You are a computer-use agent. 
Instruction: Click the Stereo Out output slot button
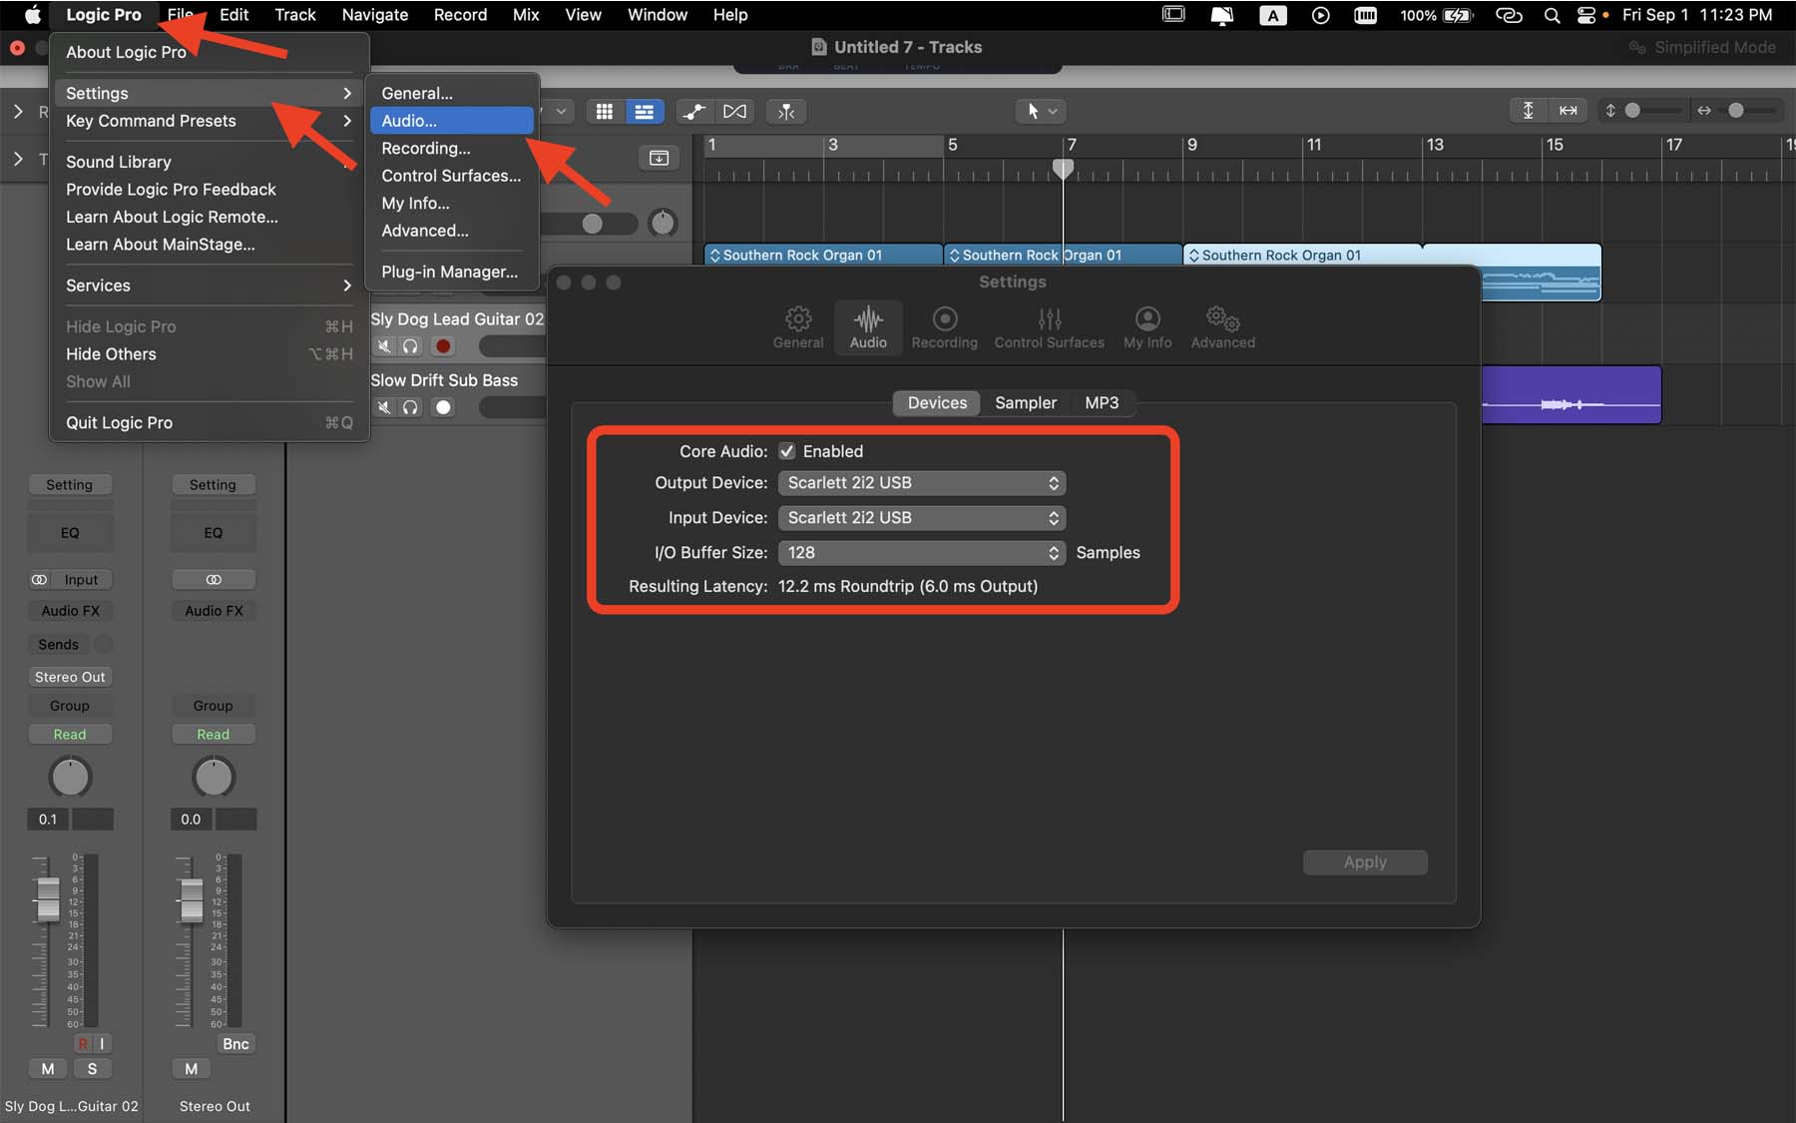pos(70,677)
